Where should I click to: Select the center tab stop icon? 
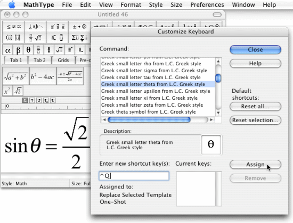tap(32, 100)
